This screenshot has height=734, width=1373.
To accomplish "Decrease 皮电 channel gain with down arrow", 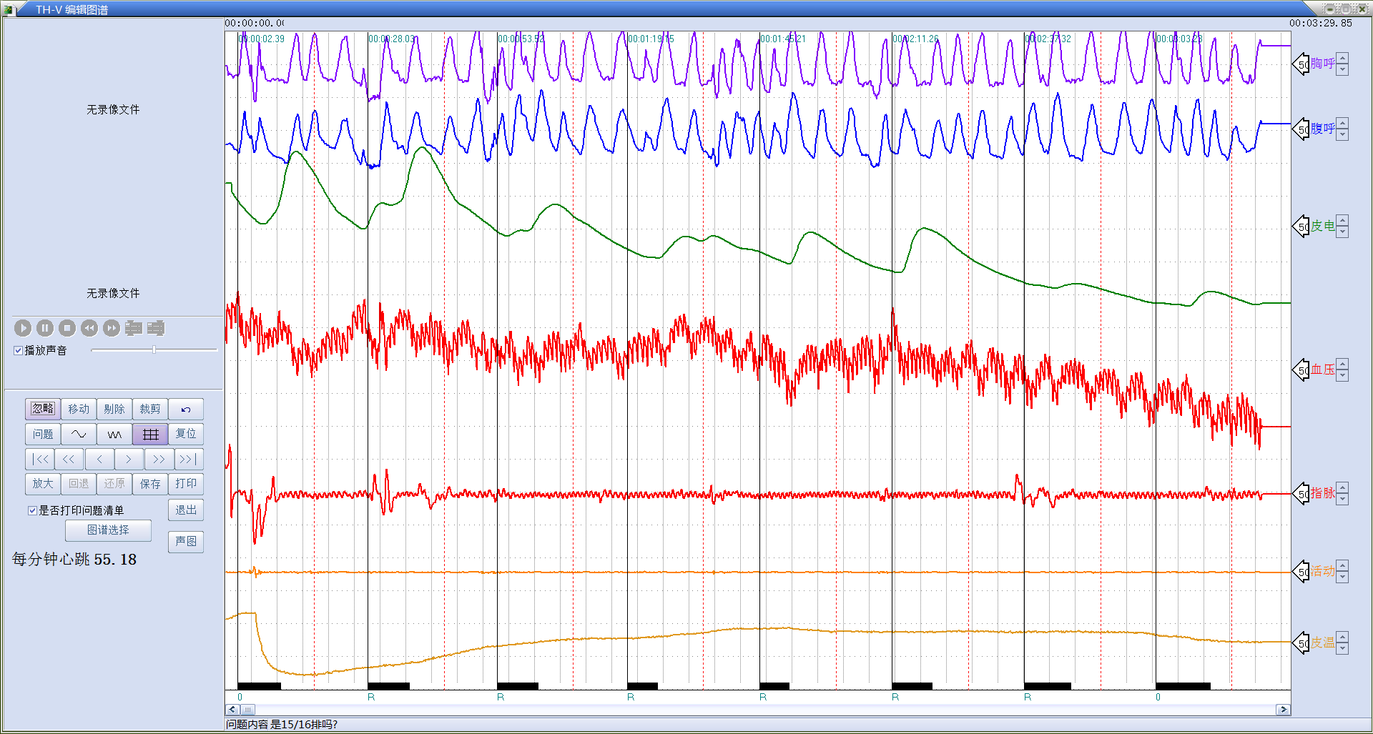I will pyautogui.click(x=1342, y=232).
